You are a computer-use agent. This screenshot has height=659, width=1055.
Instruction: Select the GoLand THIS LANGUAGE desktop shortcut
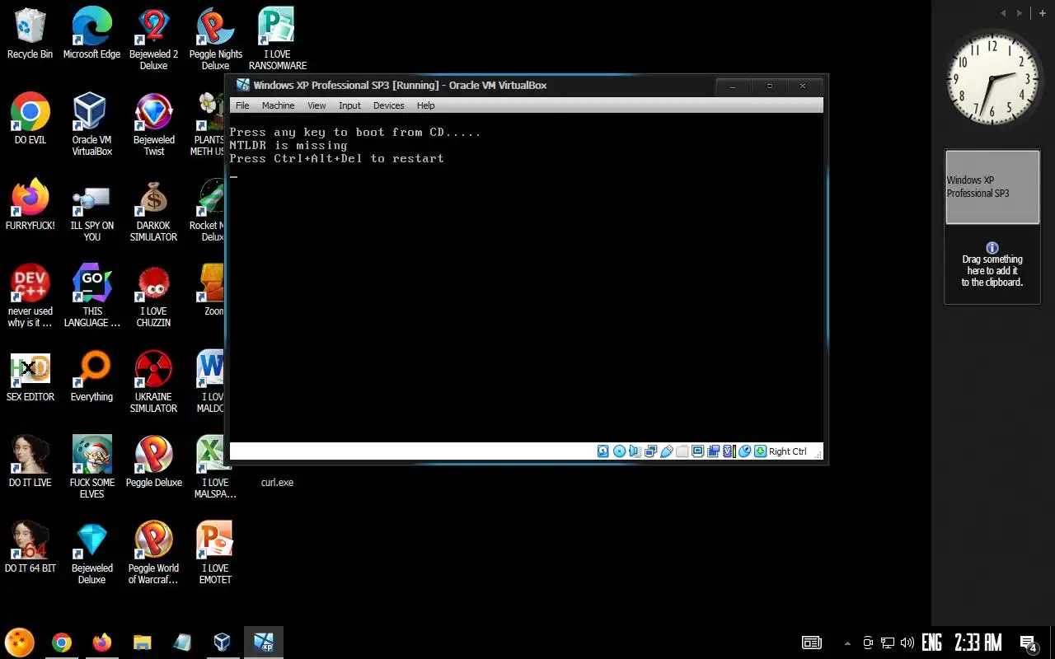pos(91,297)
